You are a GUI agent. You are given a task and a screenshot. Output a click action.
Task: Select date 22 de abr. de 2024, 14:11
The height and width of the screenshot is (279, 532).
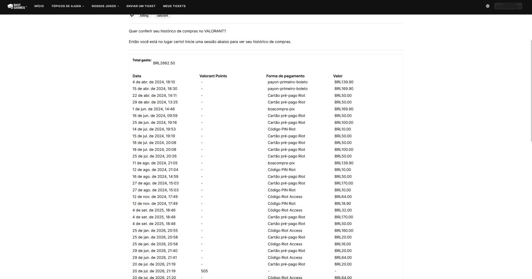[x=154, y=96]
